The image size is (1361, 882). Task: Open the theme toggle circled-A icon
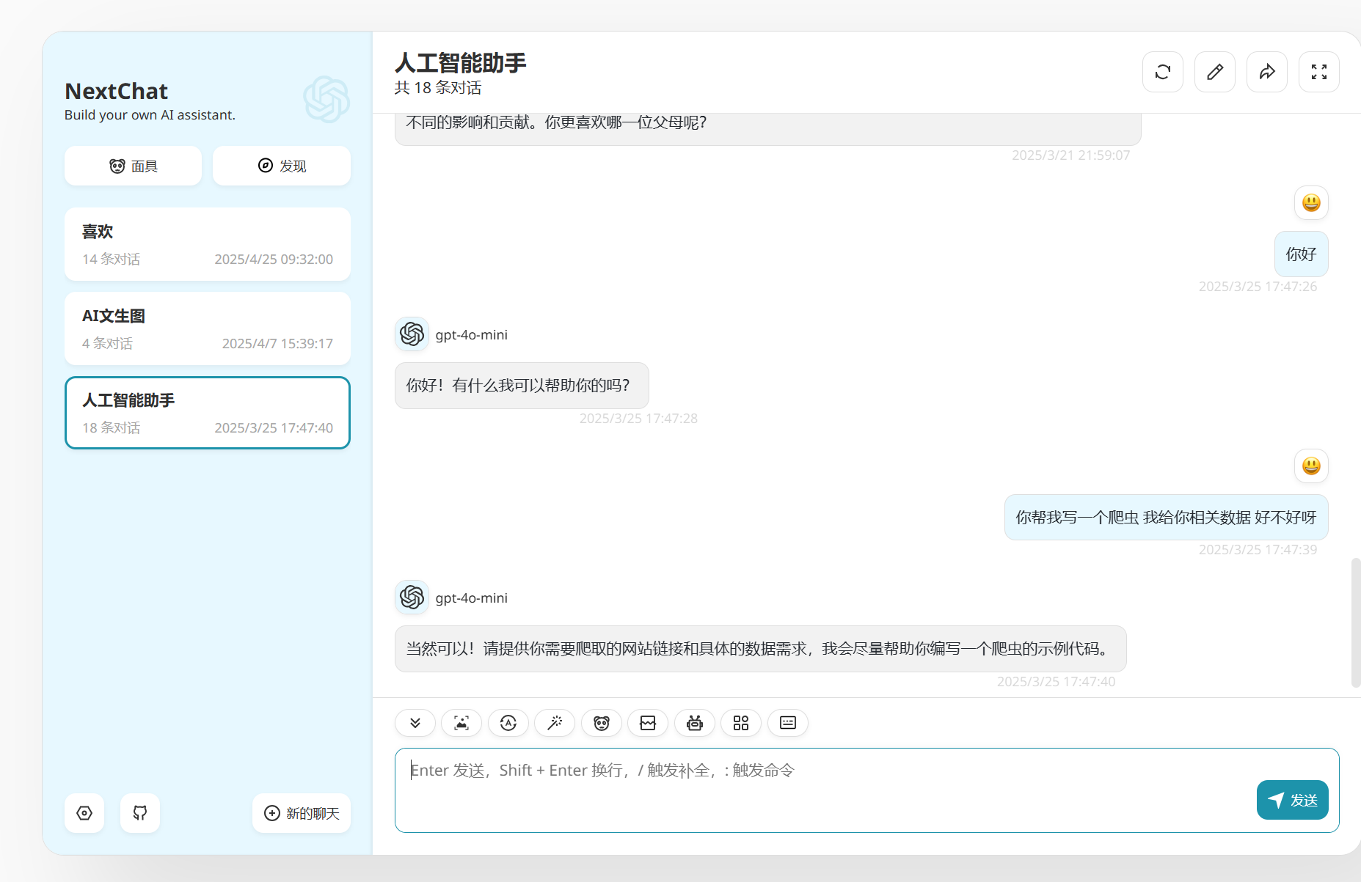[508, 723]
